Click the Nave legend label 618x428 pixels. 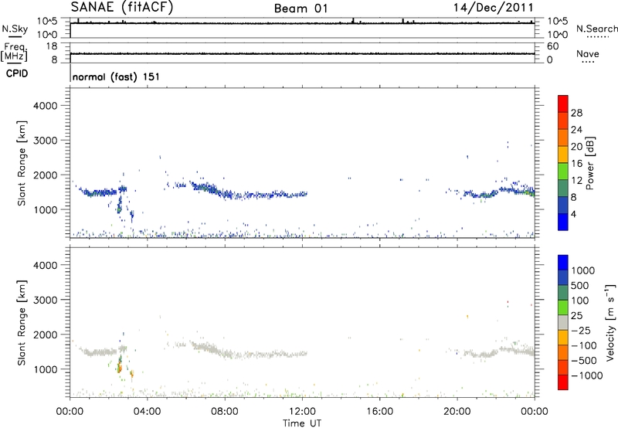coord(588,54)
